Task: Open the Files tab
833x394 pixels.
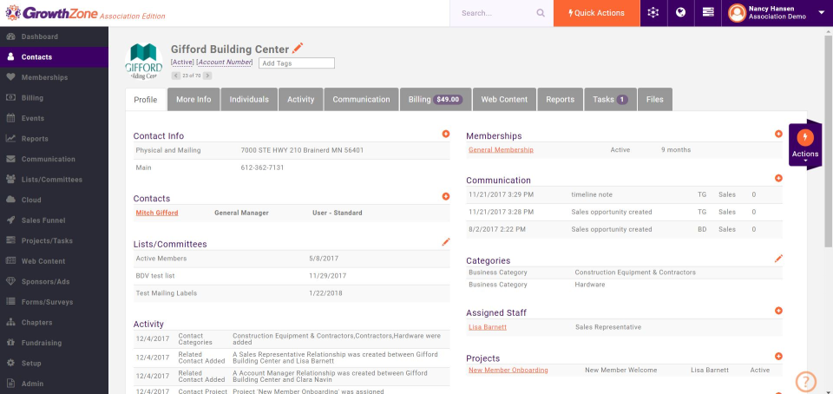Action: tap(654, 99)
